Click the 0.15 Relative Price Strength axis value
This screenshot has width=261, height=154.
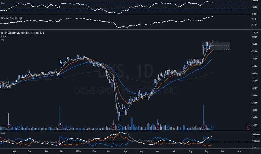click(x=254, y=19)
